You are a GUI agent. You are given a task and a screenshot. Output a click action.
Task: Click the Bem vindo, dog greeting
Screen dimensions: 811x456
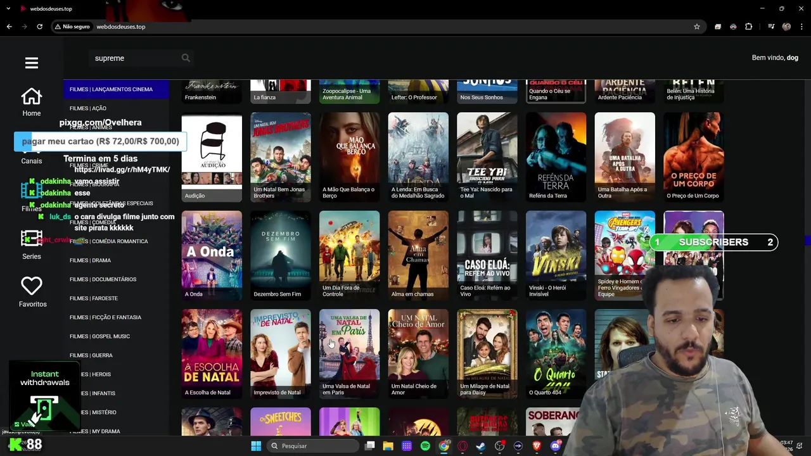775,58
